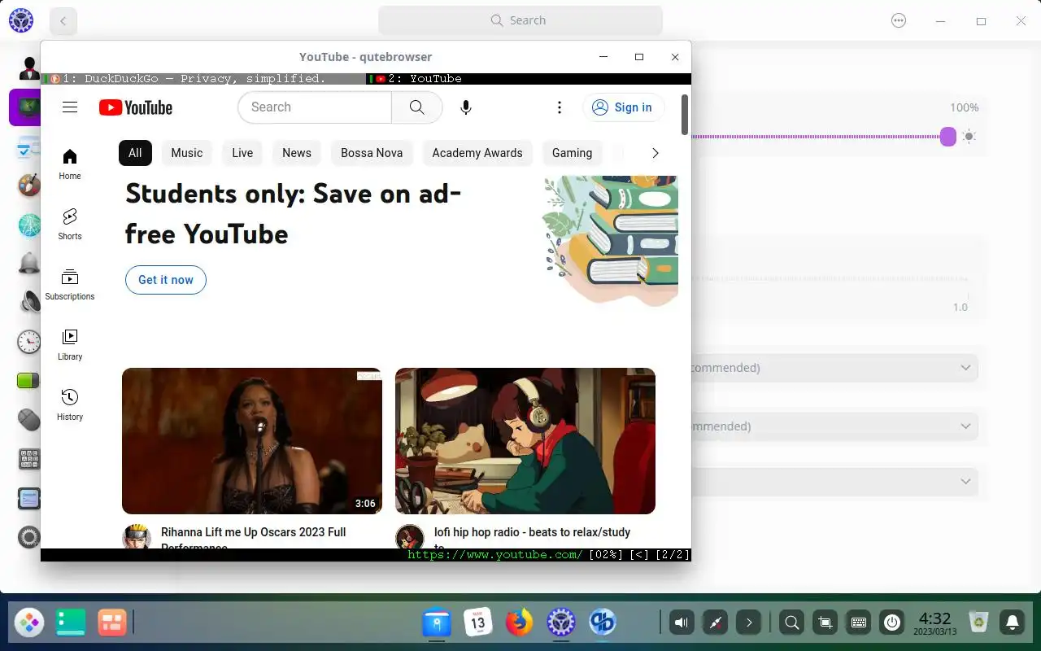Filter by the Music chip
The height and width of the screenshot is (651, 1041).
pos(187,153)
